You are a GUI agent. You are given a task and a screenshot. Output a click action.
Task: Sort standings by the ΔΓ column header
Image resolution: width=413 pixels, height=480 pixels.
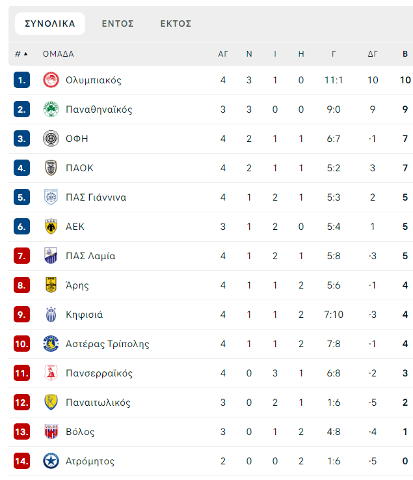click(x=372, y=54)
